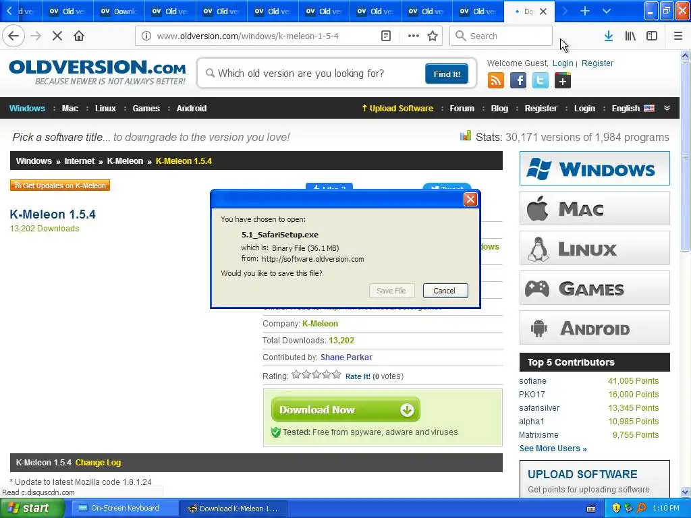Viewport: 691px width, 518px height.
Task: Open the Blog menu item
Action: click(499, 109)
